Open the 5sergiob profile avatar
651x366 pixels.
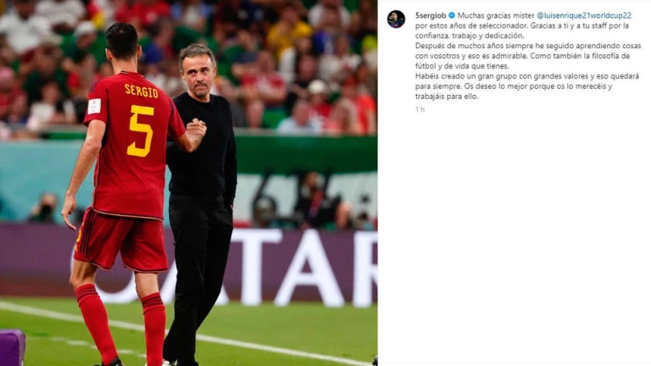396,19
